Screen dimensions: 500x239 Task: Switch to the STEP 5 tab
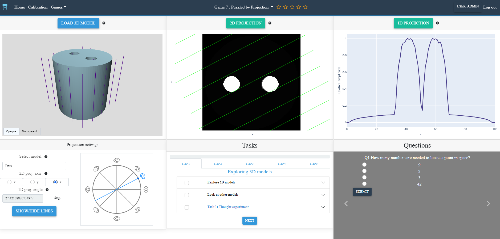(x=314, y=164)
